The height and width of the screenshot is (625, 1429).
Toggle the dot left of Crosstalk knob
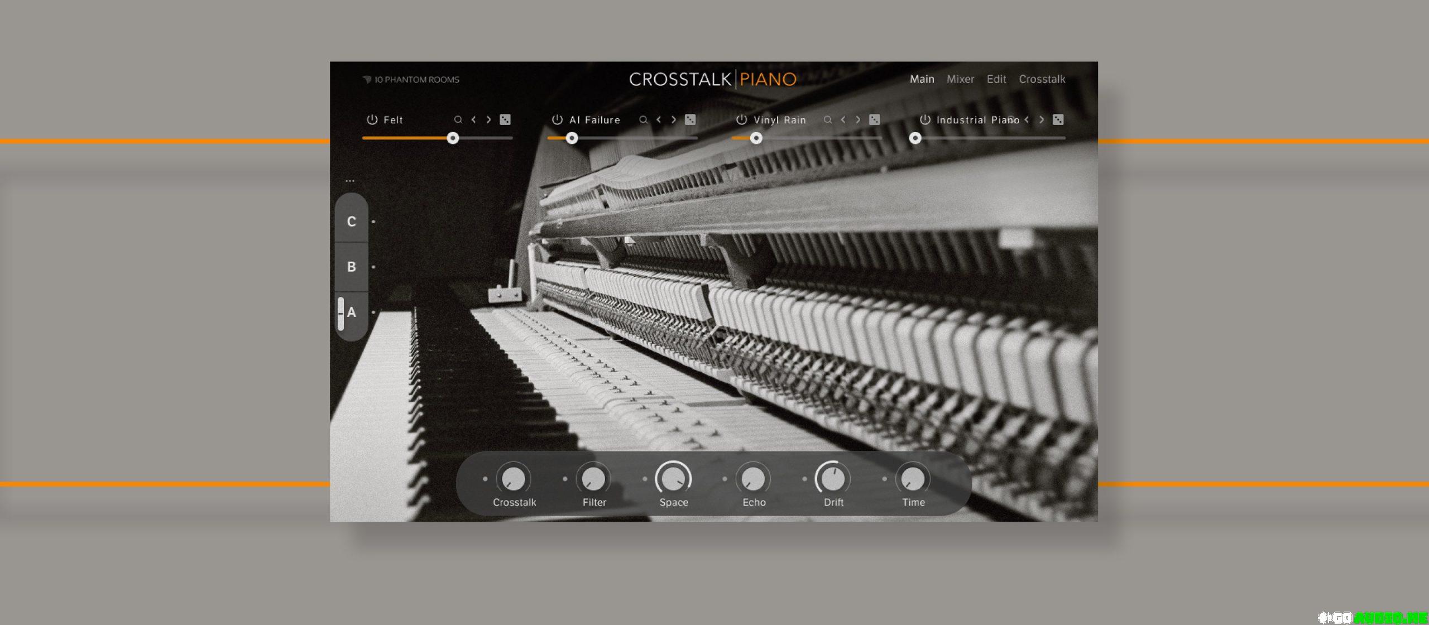pyautogui.click(x=485, y=479)
